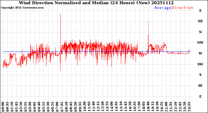This screenshot has width=208, height=113.
Task: Click the 01:45 time axis label
Action: click(17, 107)
